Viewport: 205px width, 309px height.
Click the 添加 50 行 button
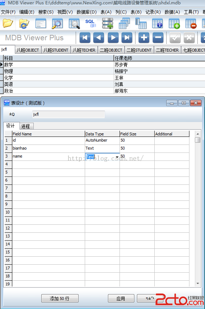60,298
